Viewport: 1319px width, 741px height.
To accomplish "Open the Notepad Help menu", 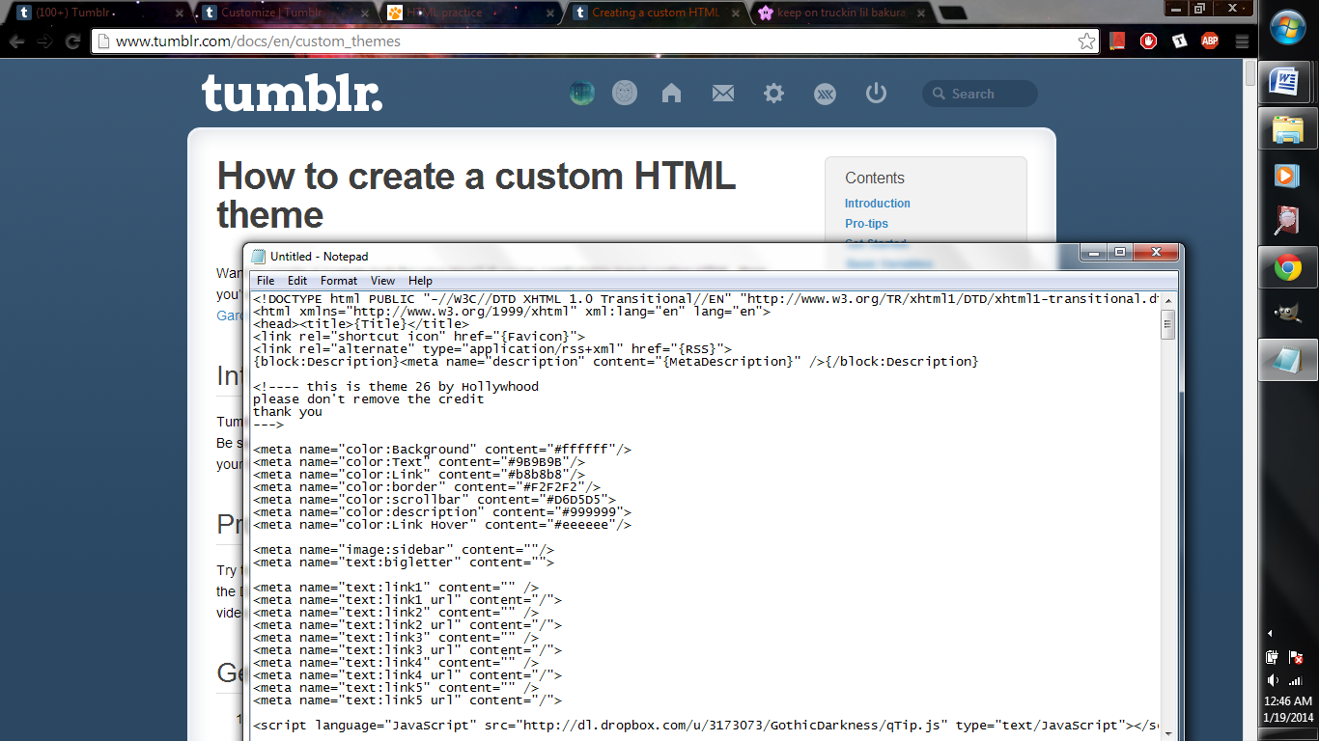I will point(420,281).
